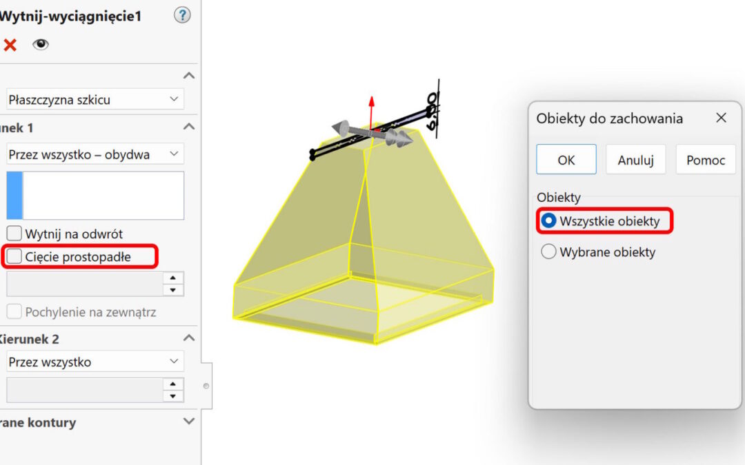
Task: Enable the Wytnij na odwrót checkbox
Action: point(14,234)
